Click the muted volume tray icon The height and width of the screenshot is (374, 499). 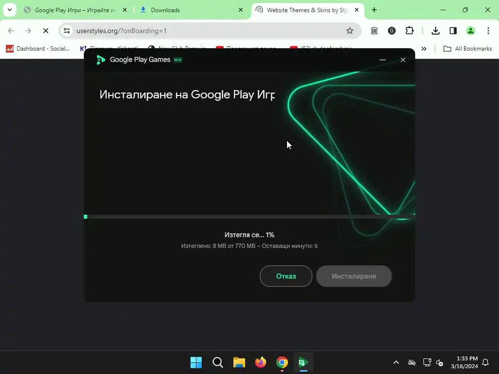coord(440,362)
